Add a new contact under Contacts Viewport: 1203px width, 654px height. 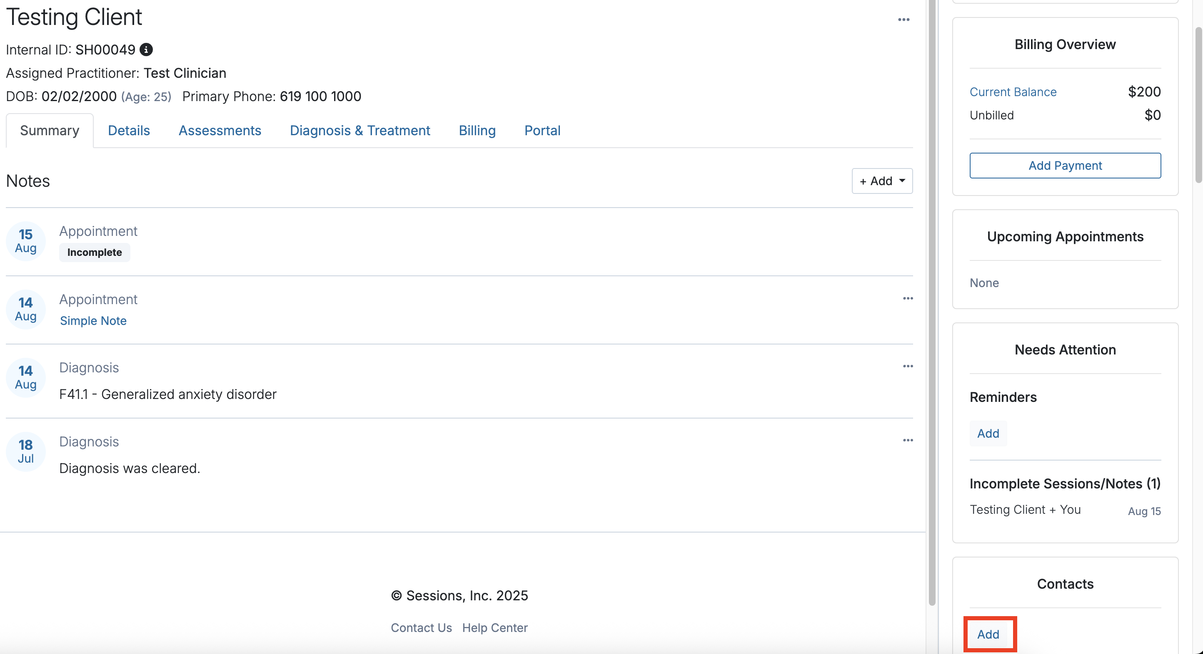988,634
